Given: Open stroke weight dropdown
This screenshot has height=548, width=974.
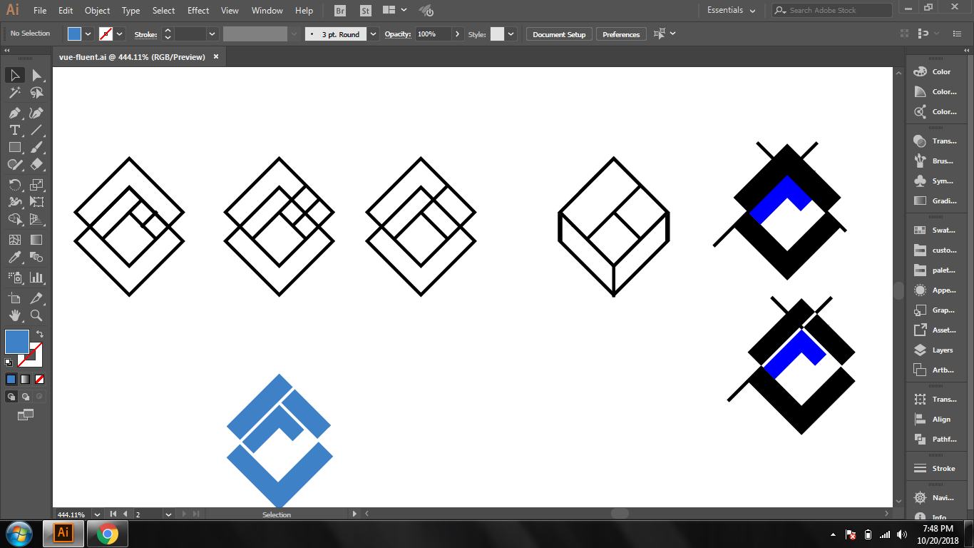Looking at the screenshot, I should tap(212, 34).
